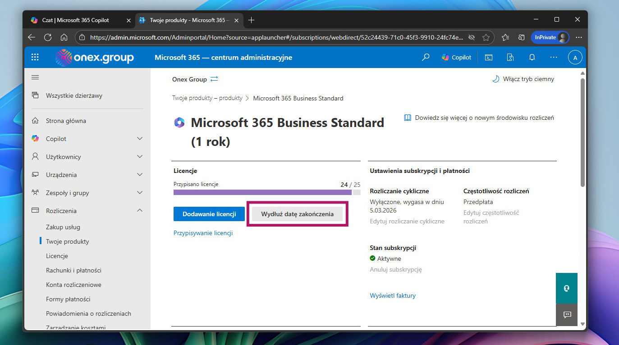
Task: Click the document icon beside the bell
Action: (510, 57)
